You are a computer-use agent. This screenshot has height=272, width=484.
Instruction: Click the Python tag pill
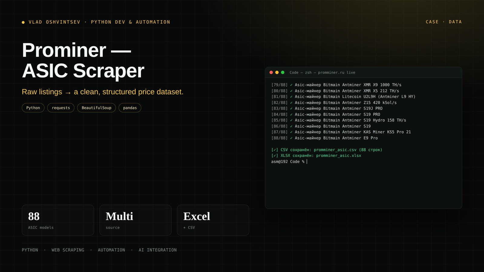click(x=33, y=108)
